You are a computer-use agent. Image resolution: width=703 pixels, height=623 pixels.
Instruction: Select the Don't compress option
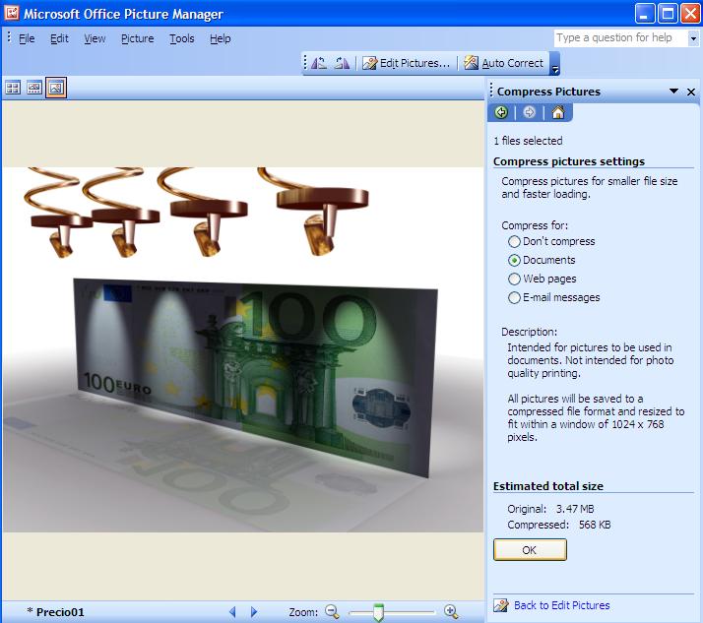(551, 241)
